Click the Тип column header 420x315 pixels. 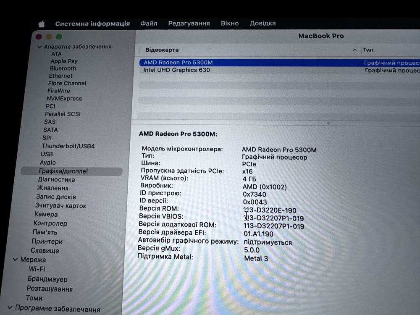point(368,50)
